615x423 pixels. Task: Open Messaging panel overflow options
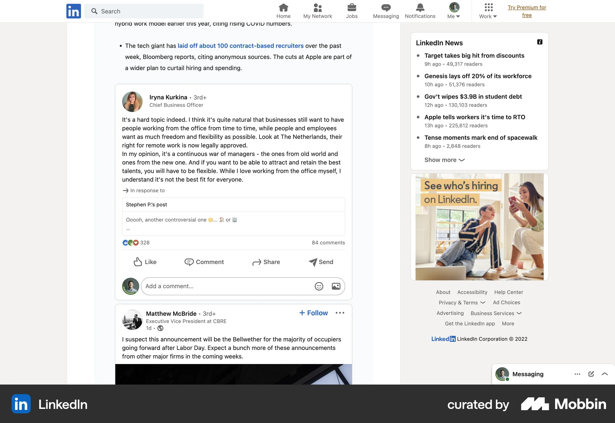click(577, 374)
